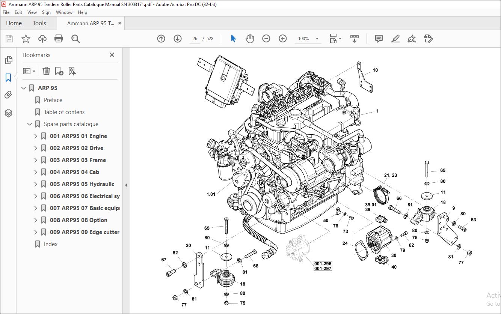Screen dimensions: 501x314
Task: Go to next page with the down arrow
Action: [x=178, y=39]
